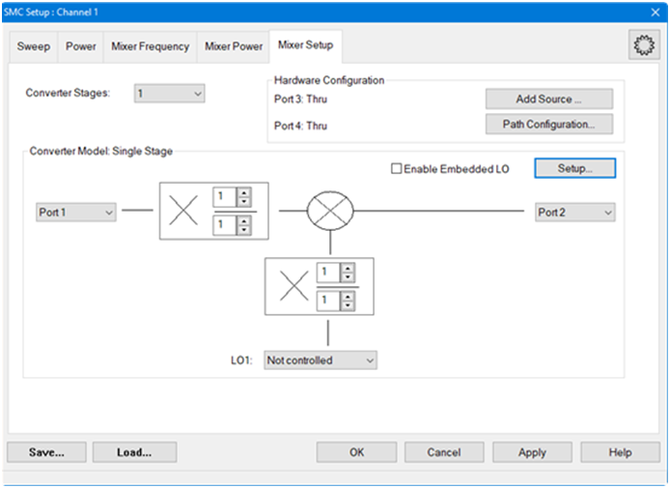Decrease the LO multiplier denominator value
Image resolution: width=670 pixels, height=488 pixels.
pos(348,305)
